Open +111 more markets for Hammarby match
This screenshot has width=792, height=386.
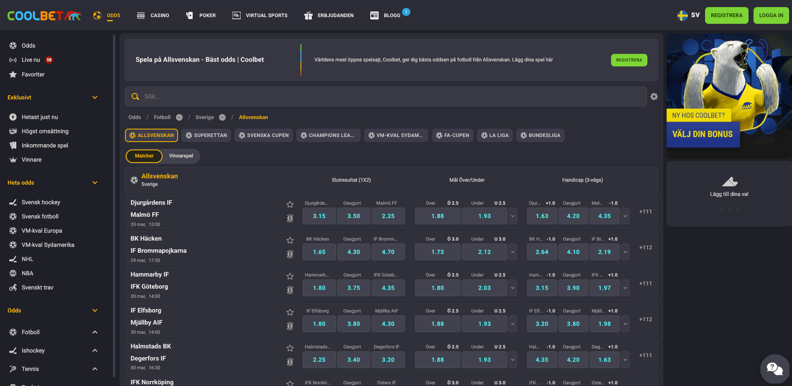click(x=646, y=283)
